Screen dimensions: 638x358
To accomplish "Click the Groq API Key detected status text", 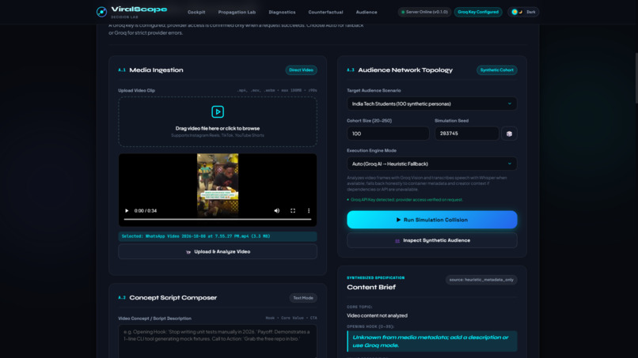I will 407,199.
